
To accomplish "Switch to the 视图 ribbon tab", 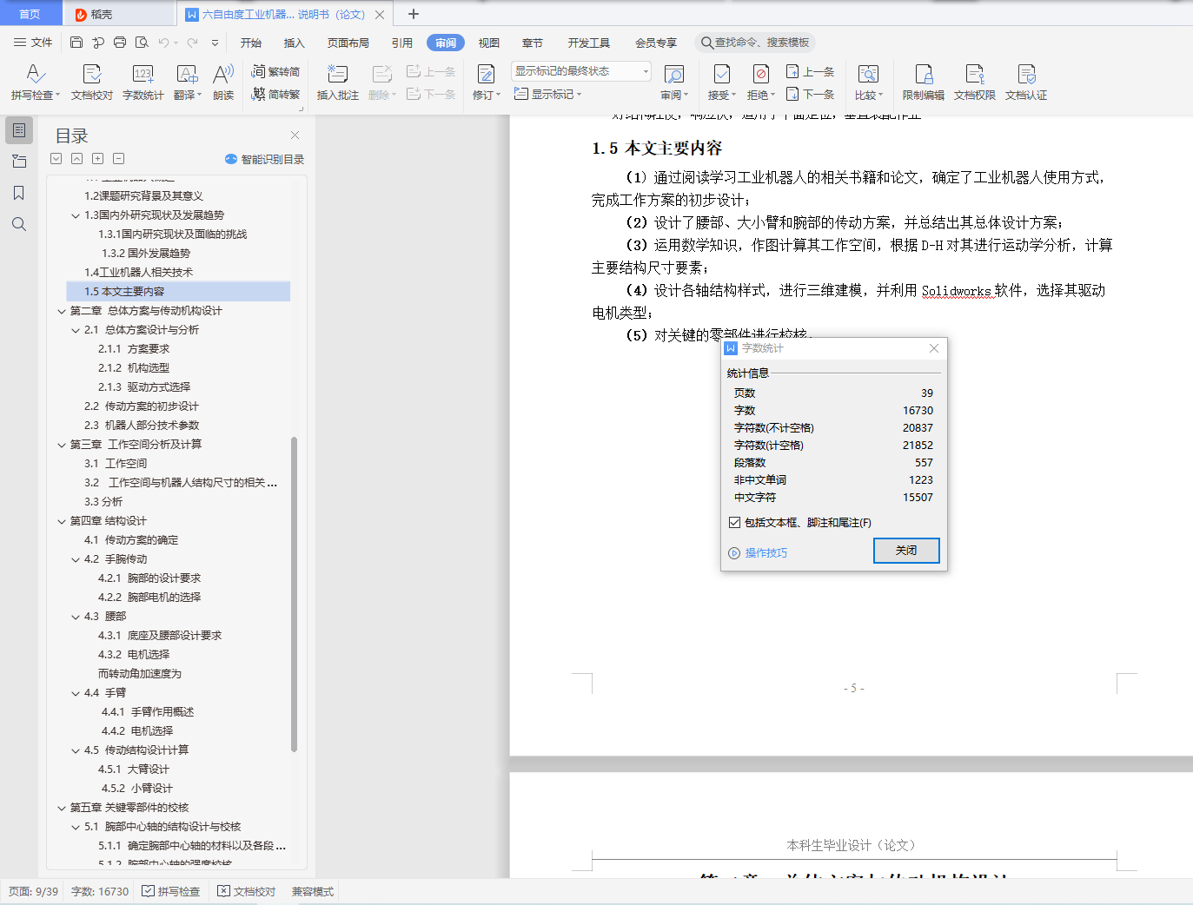I will pos(489,43).
